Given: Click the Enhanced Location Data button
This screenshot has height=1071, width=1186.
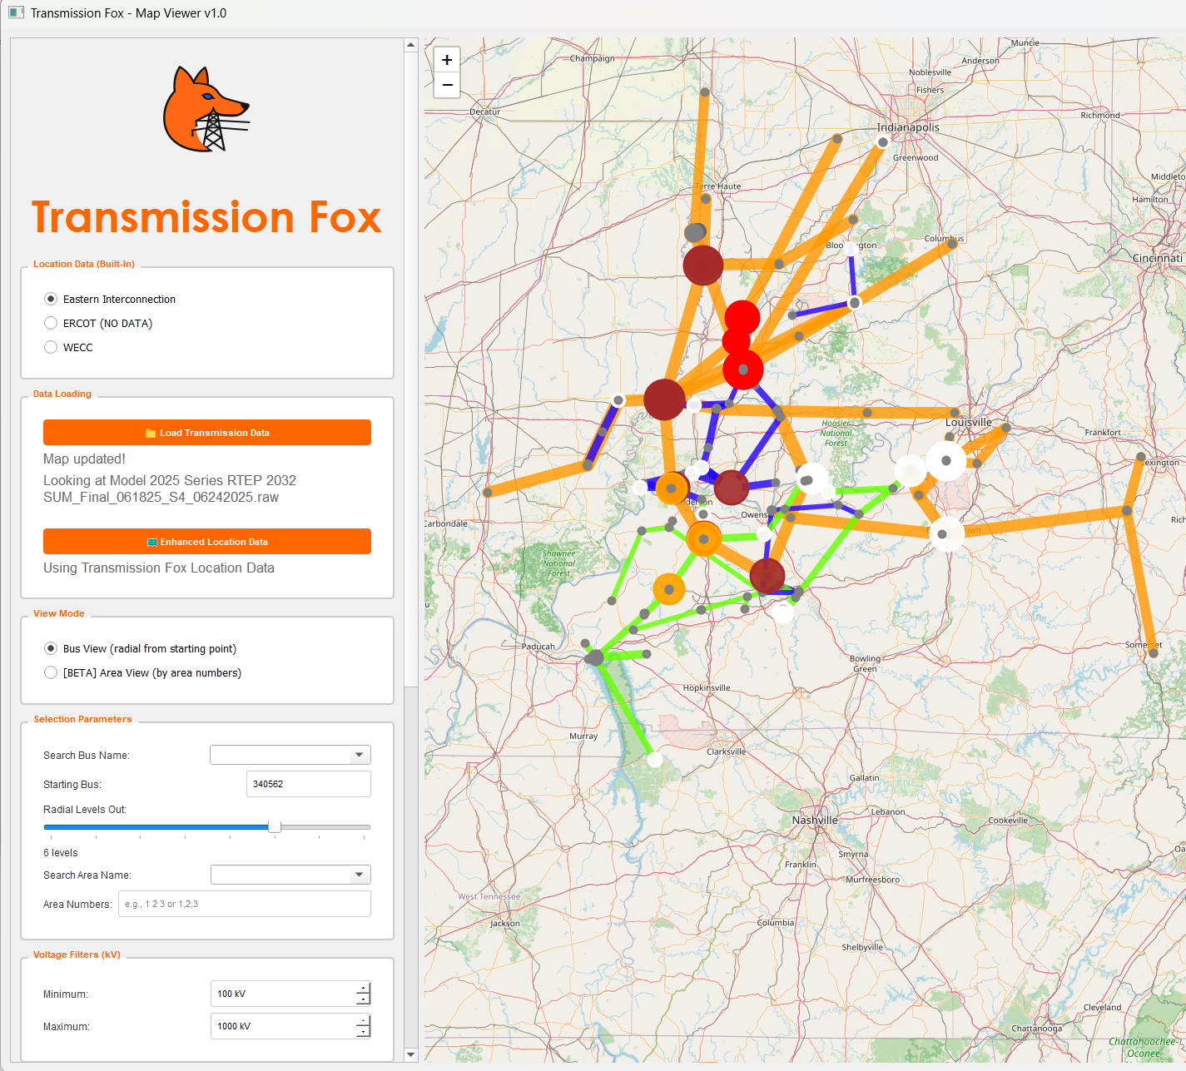Looking at the screenshot, I should pyautogui.click(x=207, y=541).
